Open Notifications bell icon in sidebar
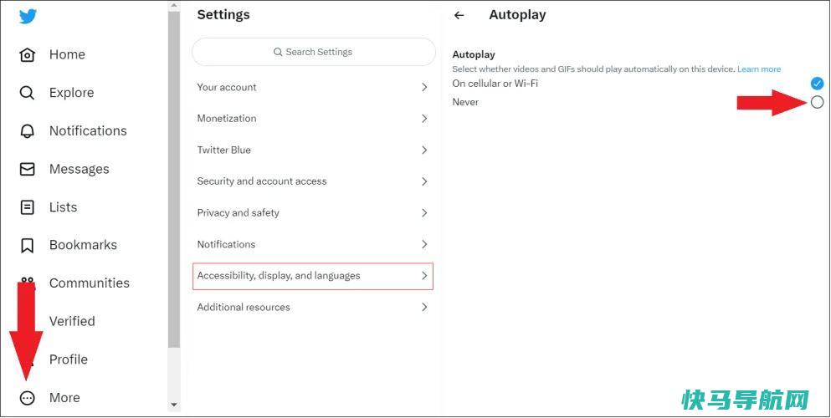831x418 pixels. [27, 131]
